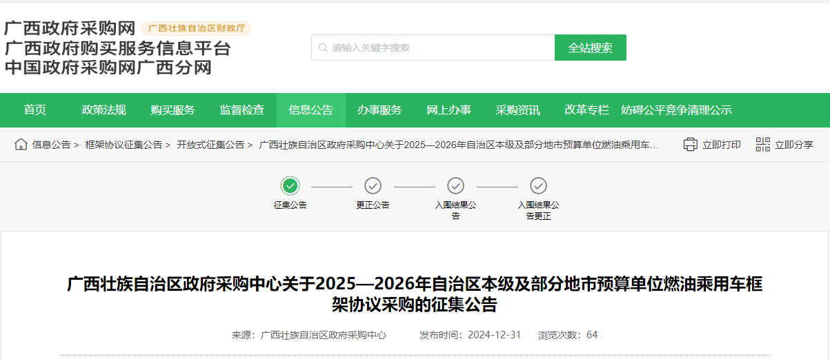Click the 立即分享 text link

(794, 145)
